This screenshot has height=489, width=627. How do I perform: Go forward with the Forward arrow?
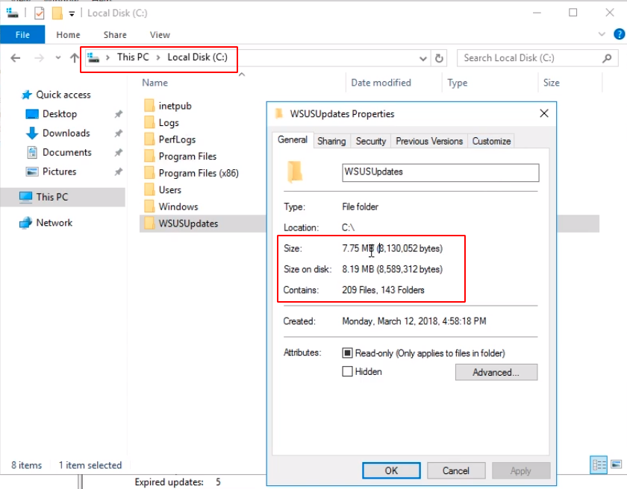39,58
